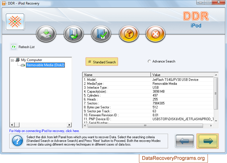
Task: Click the "255" heads value
Action: click(155, 99)
